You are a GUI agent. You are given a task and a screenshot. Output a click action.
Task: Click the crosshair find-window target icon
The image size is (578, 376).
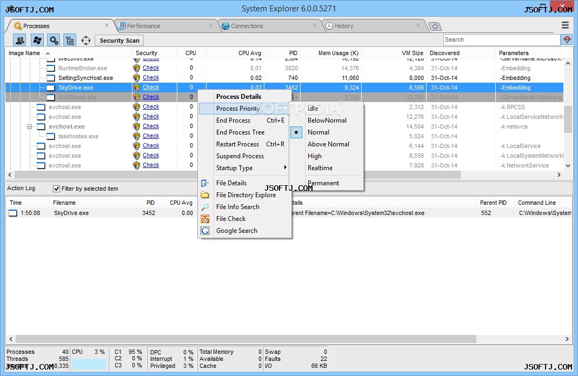86,40
